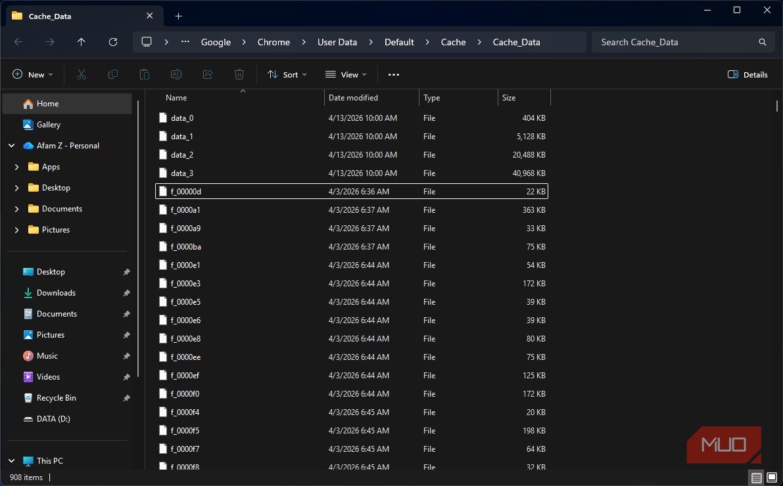Select the data_3 file
783x486 pixels.
[352, 173]
